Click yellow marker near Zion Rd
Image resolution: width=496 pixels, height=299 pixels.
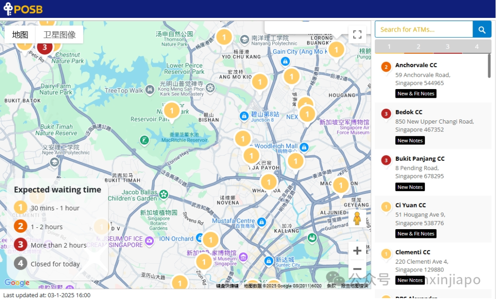(204, 262)
